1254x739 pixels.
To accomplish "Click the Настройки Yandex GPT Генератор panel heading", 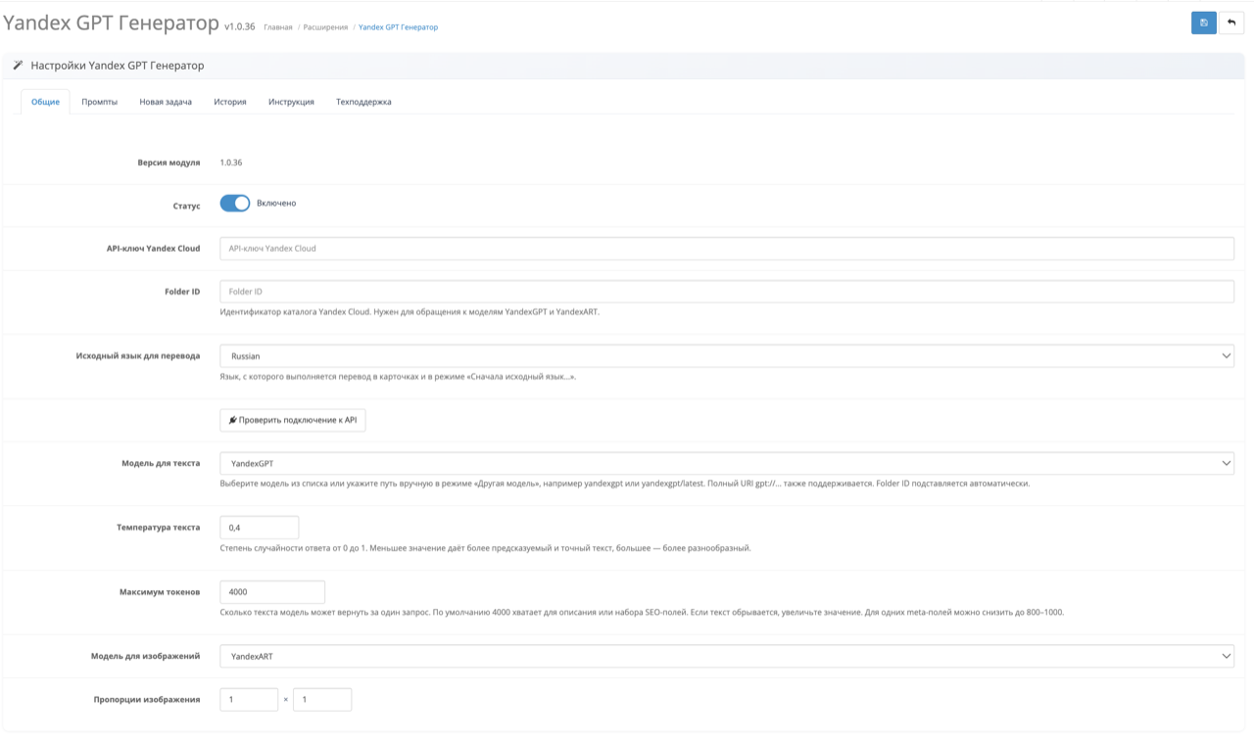I will tap(118, 66).
